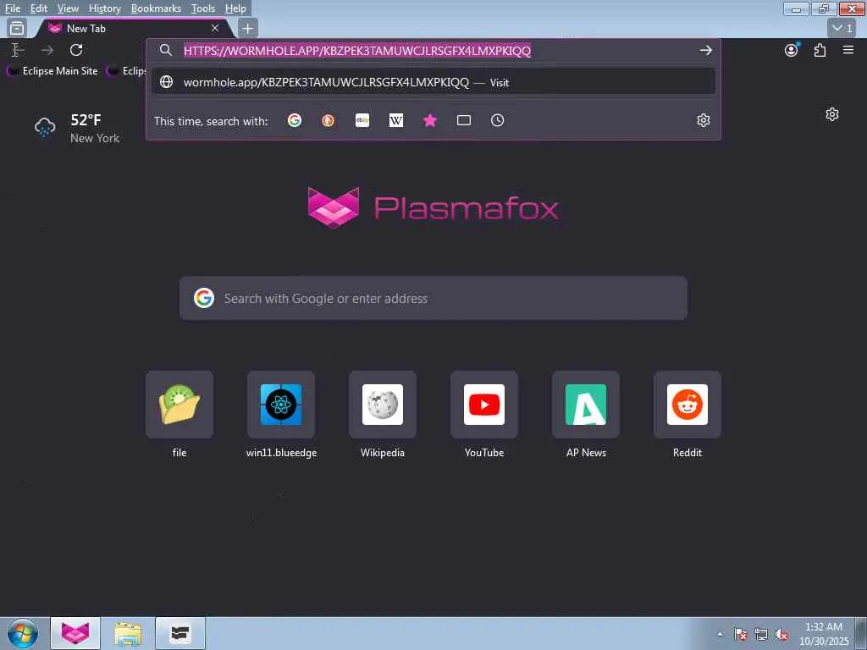The height and width of the screenshot is (650, 867).
Task: Open Eclipse Main Site bookmark
Action: point(52,71)
